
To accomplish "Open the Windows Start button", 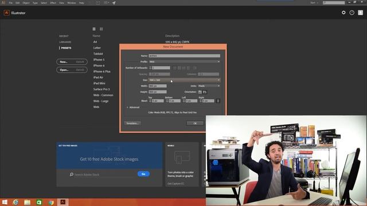I will (5, 202).
